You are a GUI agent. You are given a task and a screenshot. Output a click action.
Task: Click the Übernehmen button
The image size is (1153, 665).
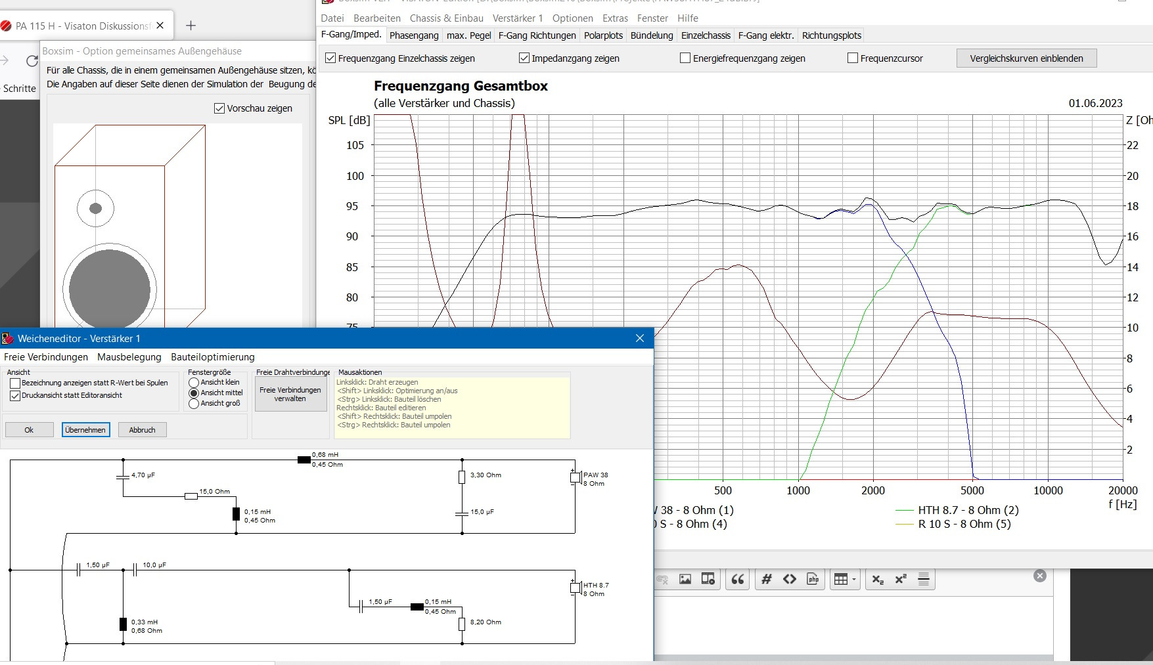[85, 430]
